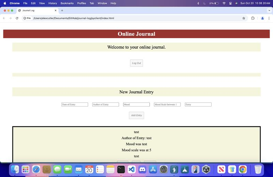Open the Edit menu
Viewport: 273px width, 177px height.
click(x=33, y=3)
